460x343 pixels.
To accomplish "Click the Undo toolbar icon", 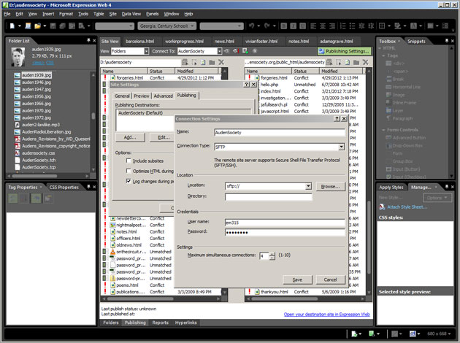I will (x=252, y=26).
